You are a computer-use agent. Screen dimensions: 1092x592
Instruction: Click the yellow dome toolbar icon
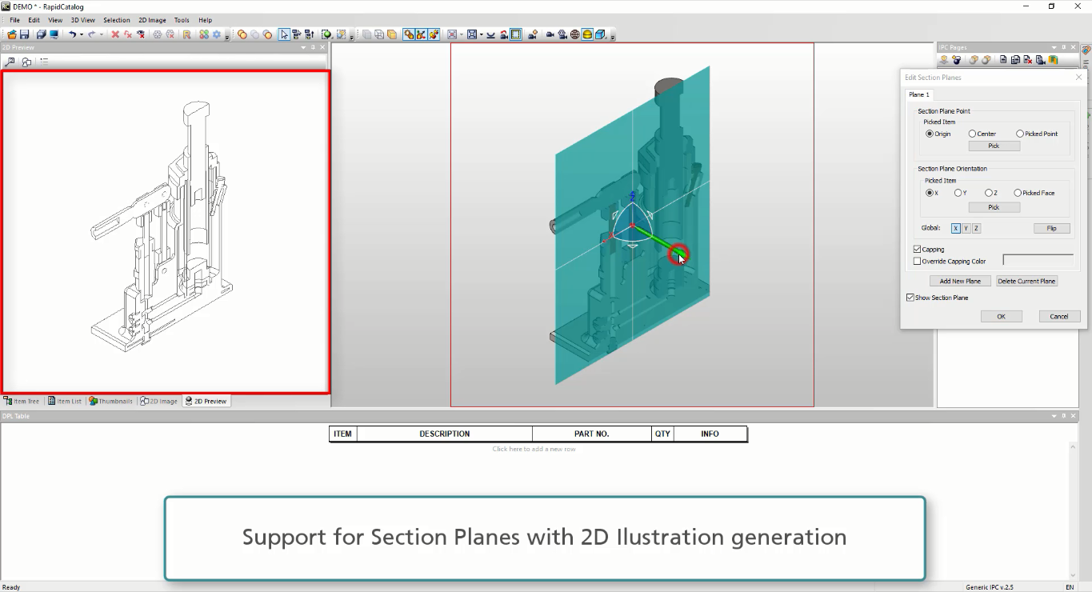pos(586,34)
